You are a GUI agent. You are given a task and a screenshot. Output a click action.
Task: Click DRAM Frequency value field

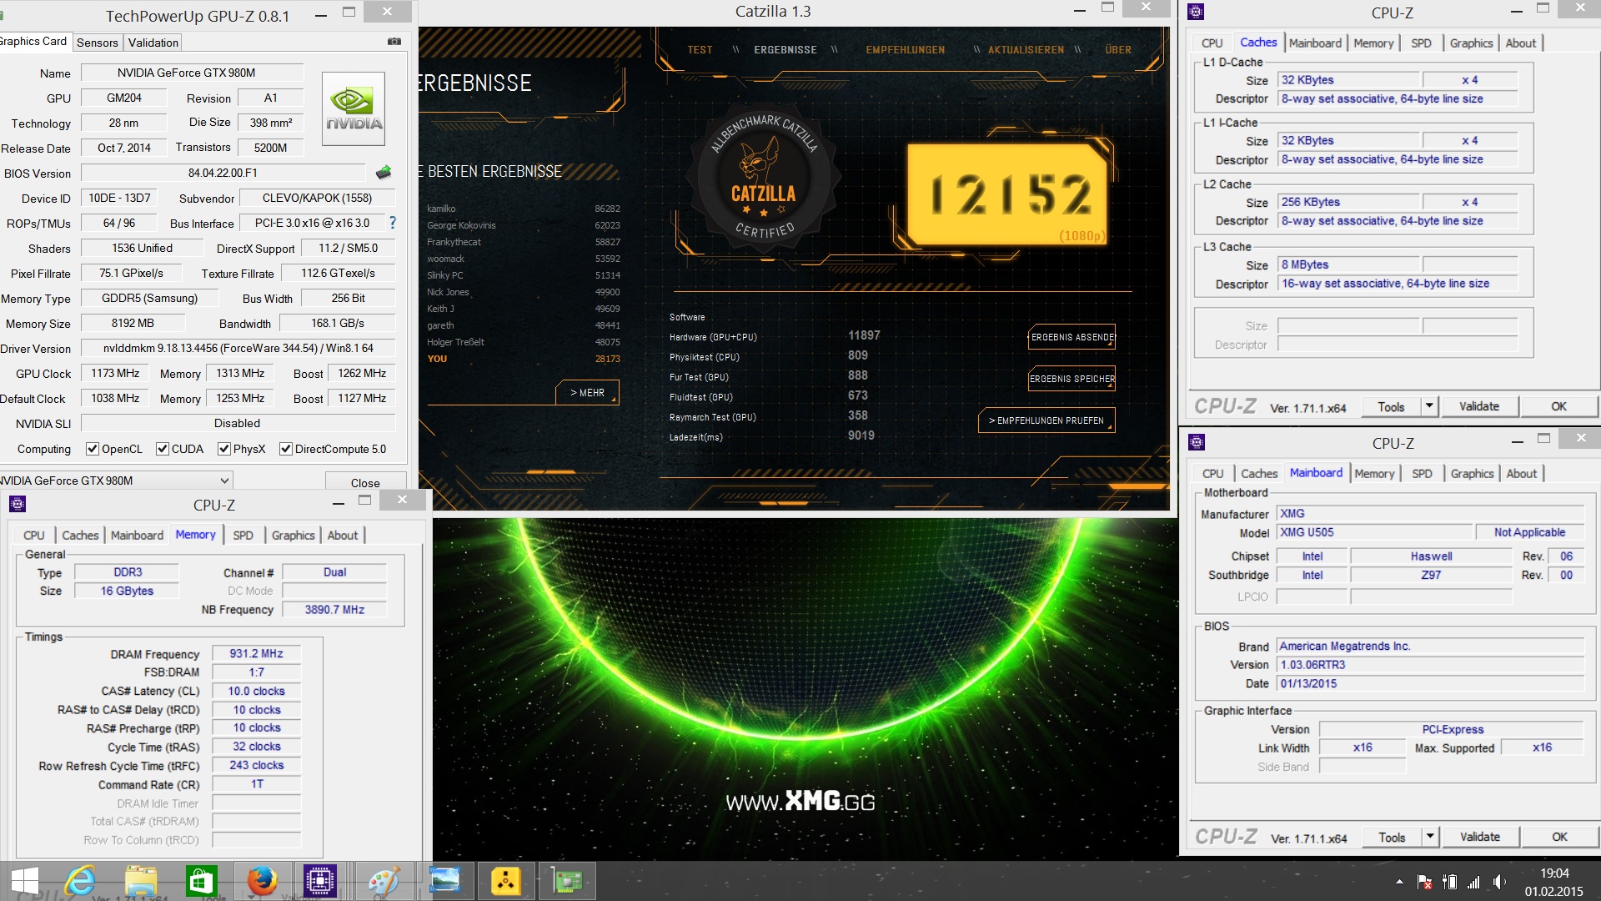click(256, 653)
